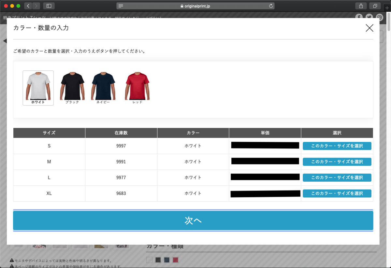Click the M size cell
The width and height of the screenshot is (391, 268).
[49, 162]
